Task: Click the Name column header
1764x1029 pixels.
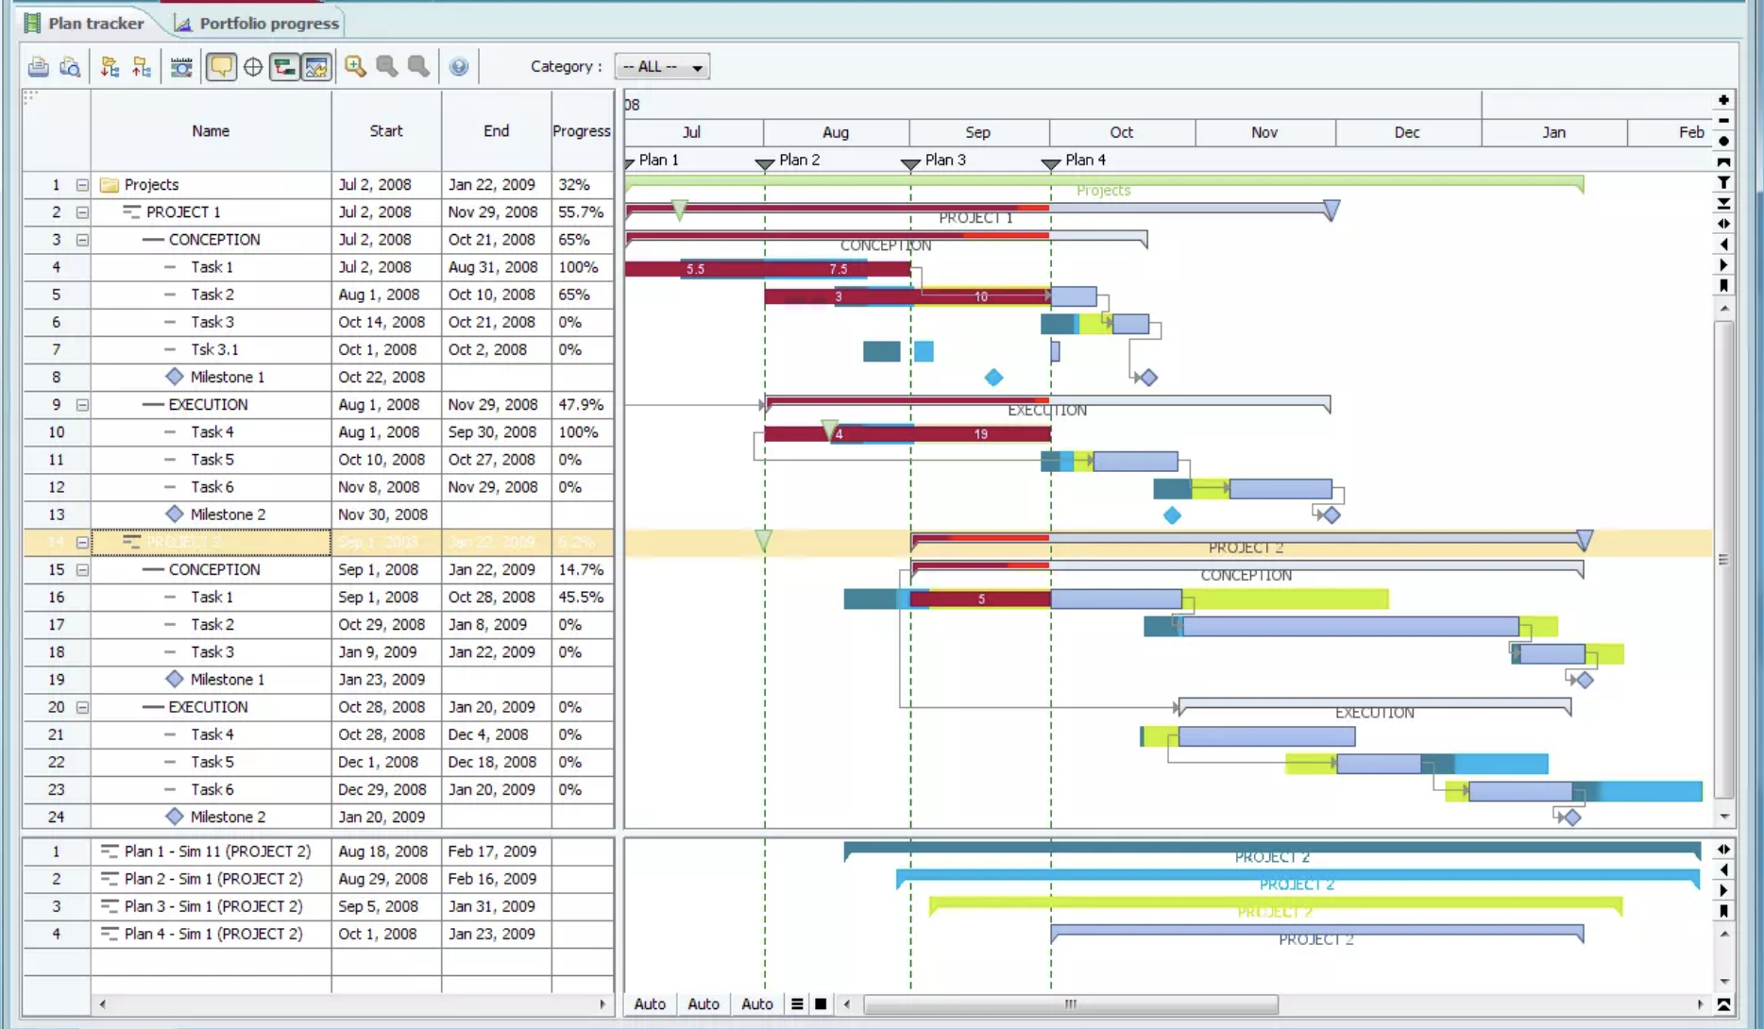Action: [211, 131]
